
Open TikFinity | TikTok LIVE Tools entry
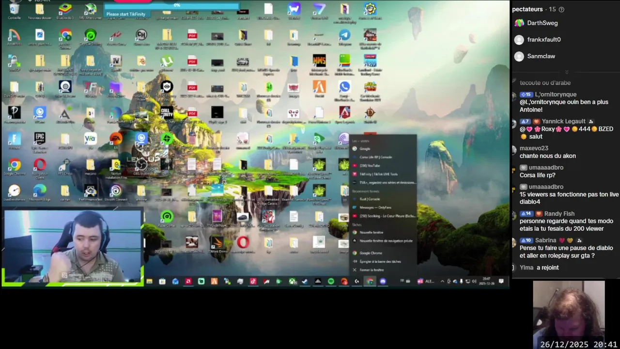383,174
